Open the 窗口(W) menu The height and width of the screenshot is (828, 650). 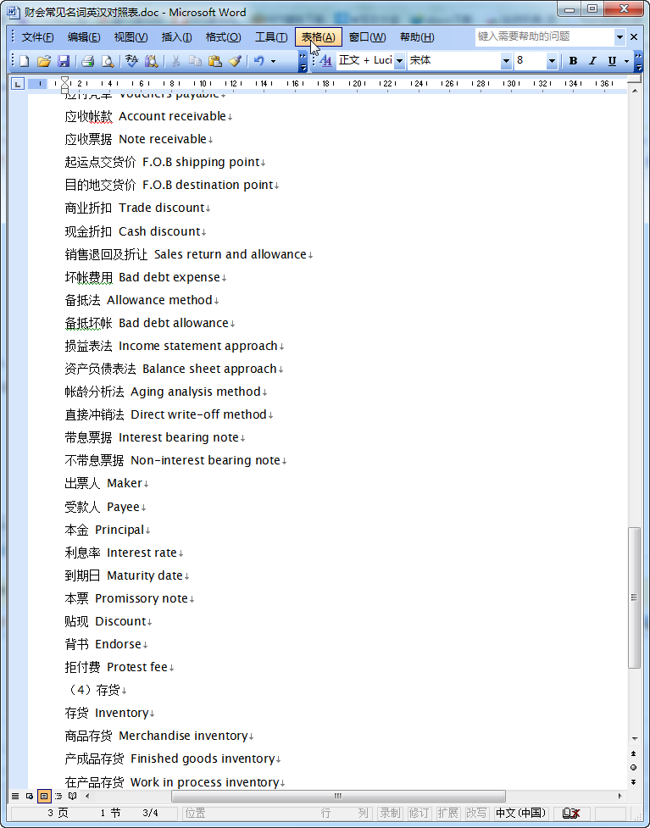tap(368, 37)
